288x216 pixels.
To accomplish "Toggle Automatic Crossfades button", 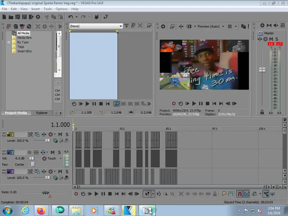I will 247,194.
